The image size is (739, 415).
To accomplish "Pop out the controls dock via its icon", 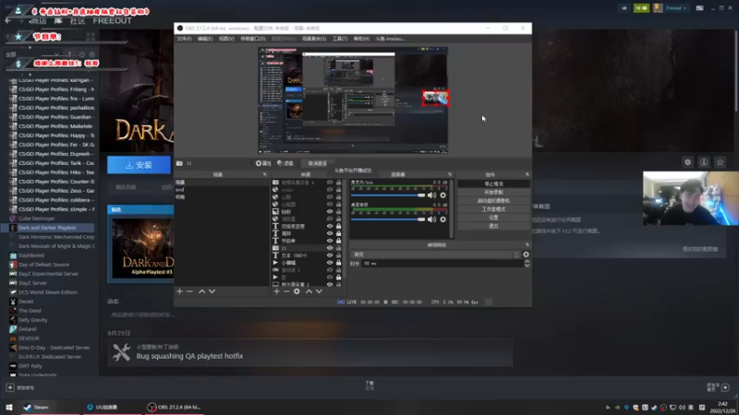I will (527, 174).
